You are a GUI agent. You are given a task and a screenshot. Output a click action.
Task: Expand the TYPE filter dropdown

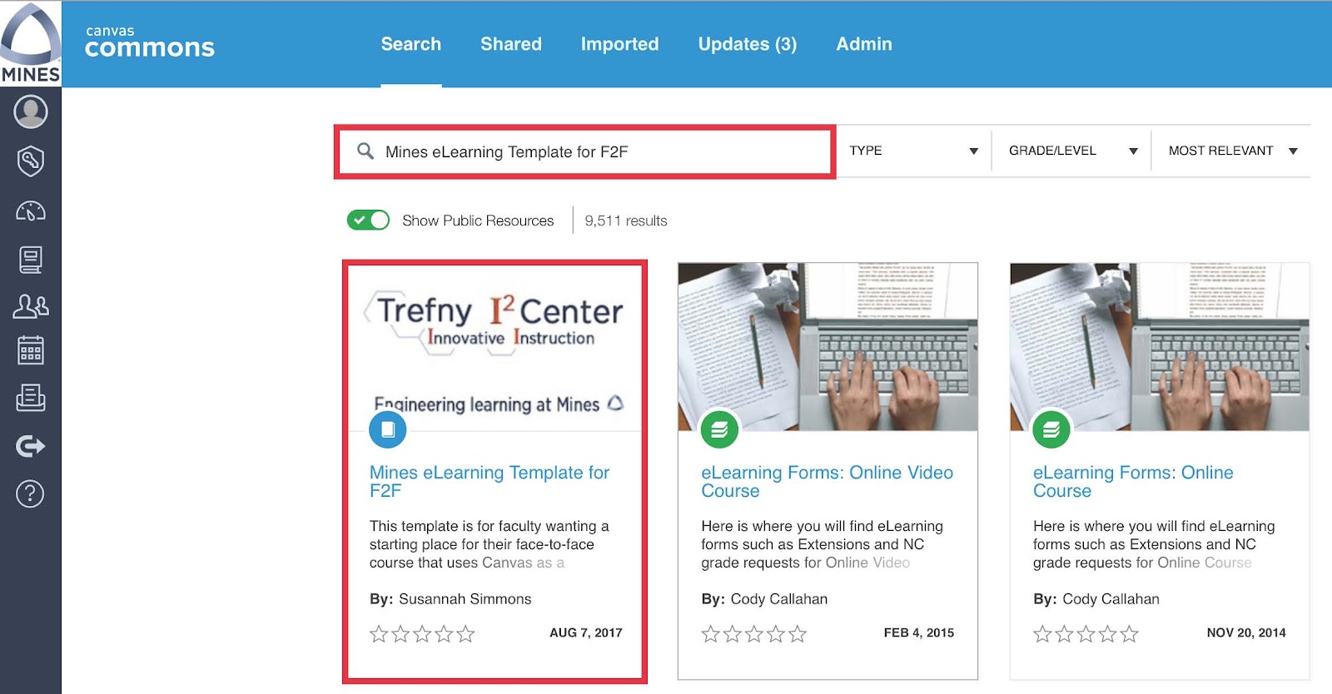click(913, 151)
